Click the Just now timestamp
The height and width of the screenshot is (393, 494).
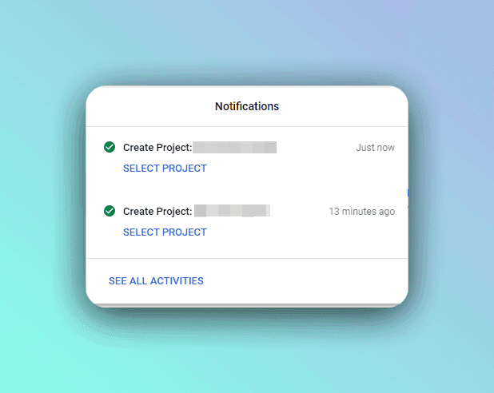[375, 148]
